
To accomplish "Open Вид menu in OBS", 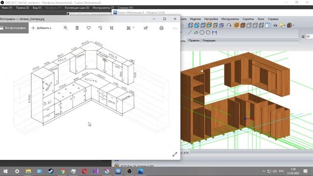I will (37, 8).
